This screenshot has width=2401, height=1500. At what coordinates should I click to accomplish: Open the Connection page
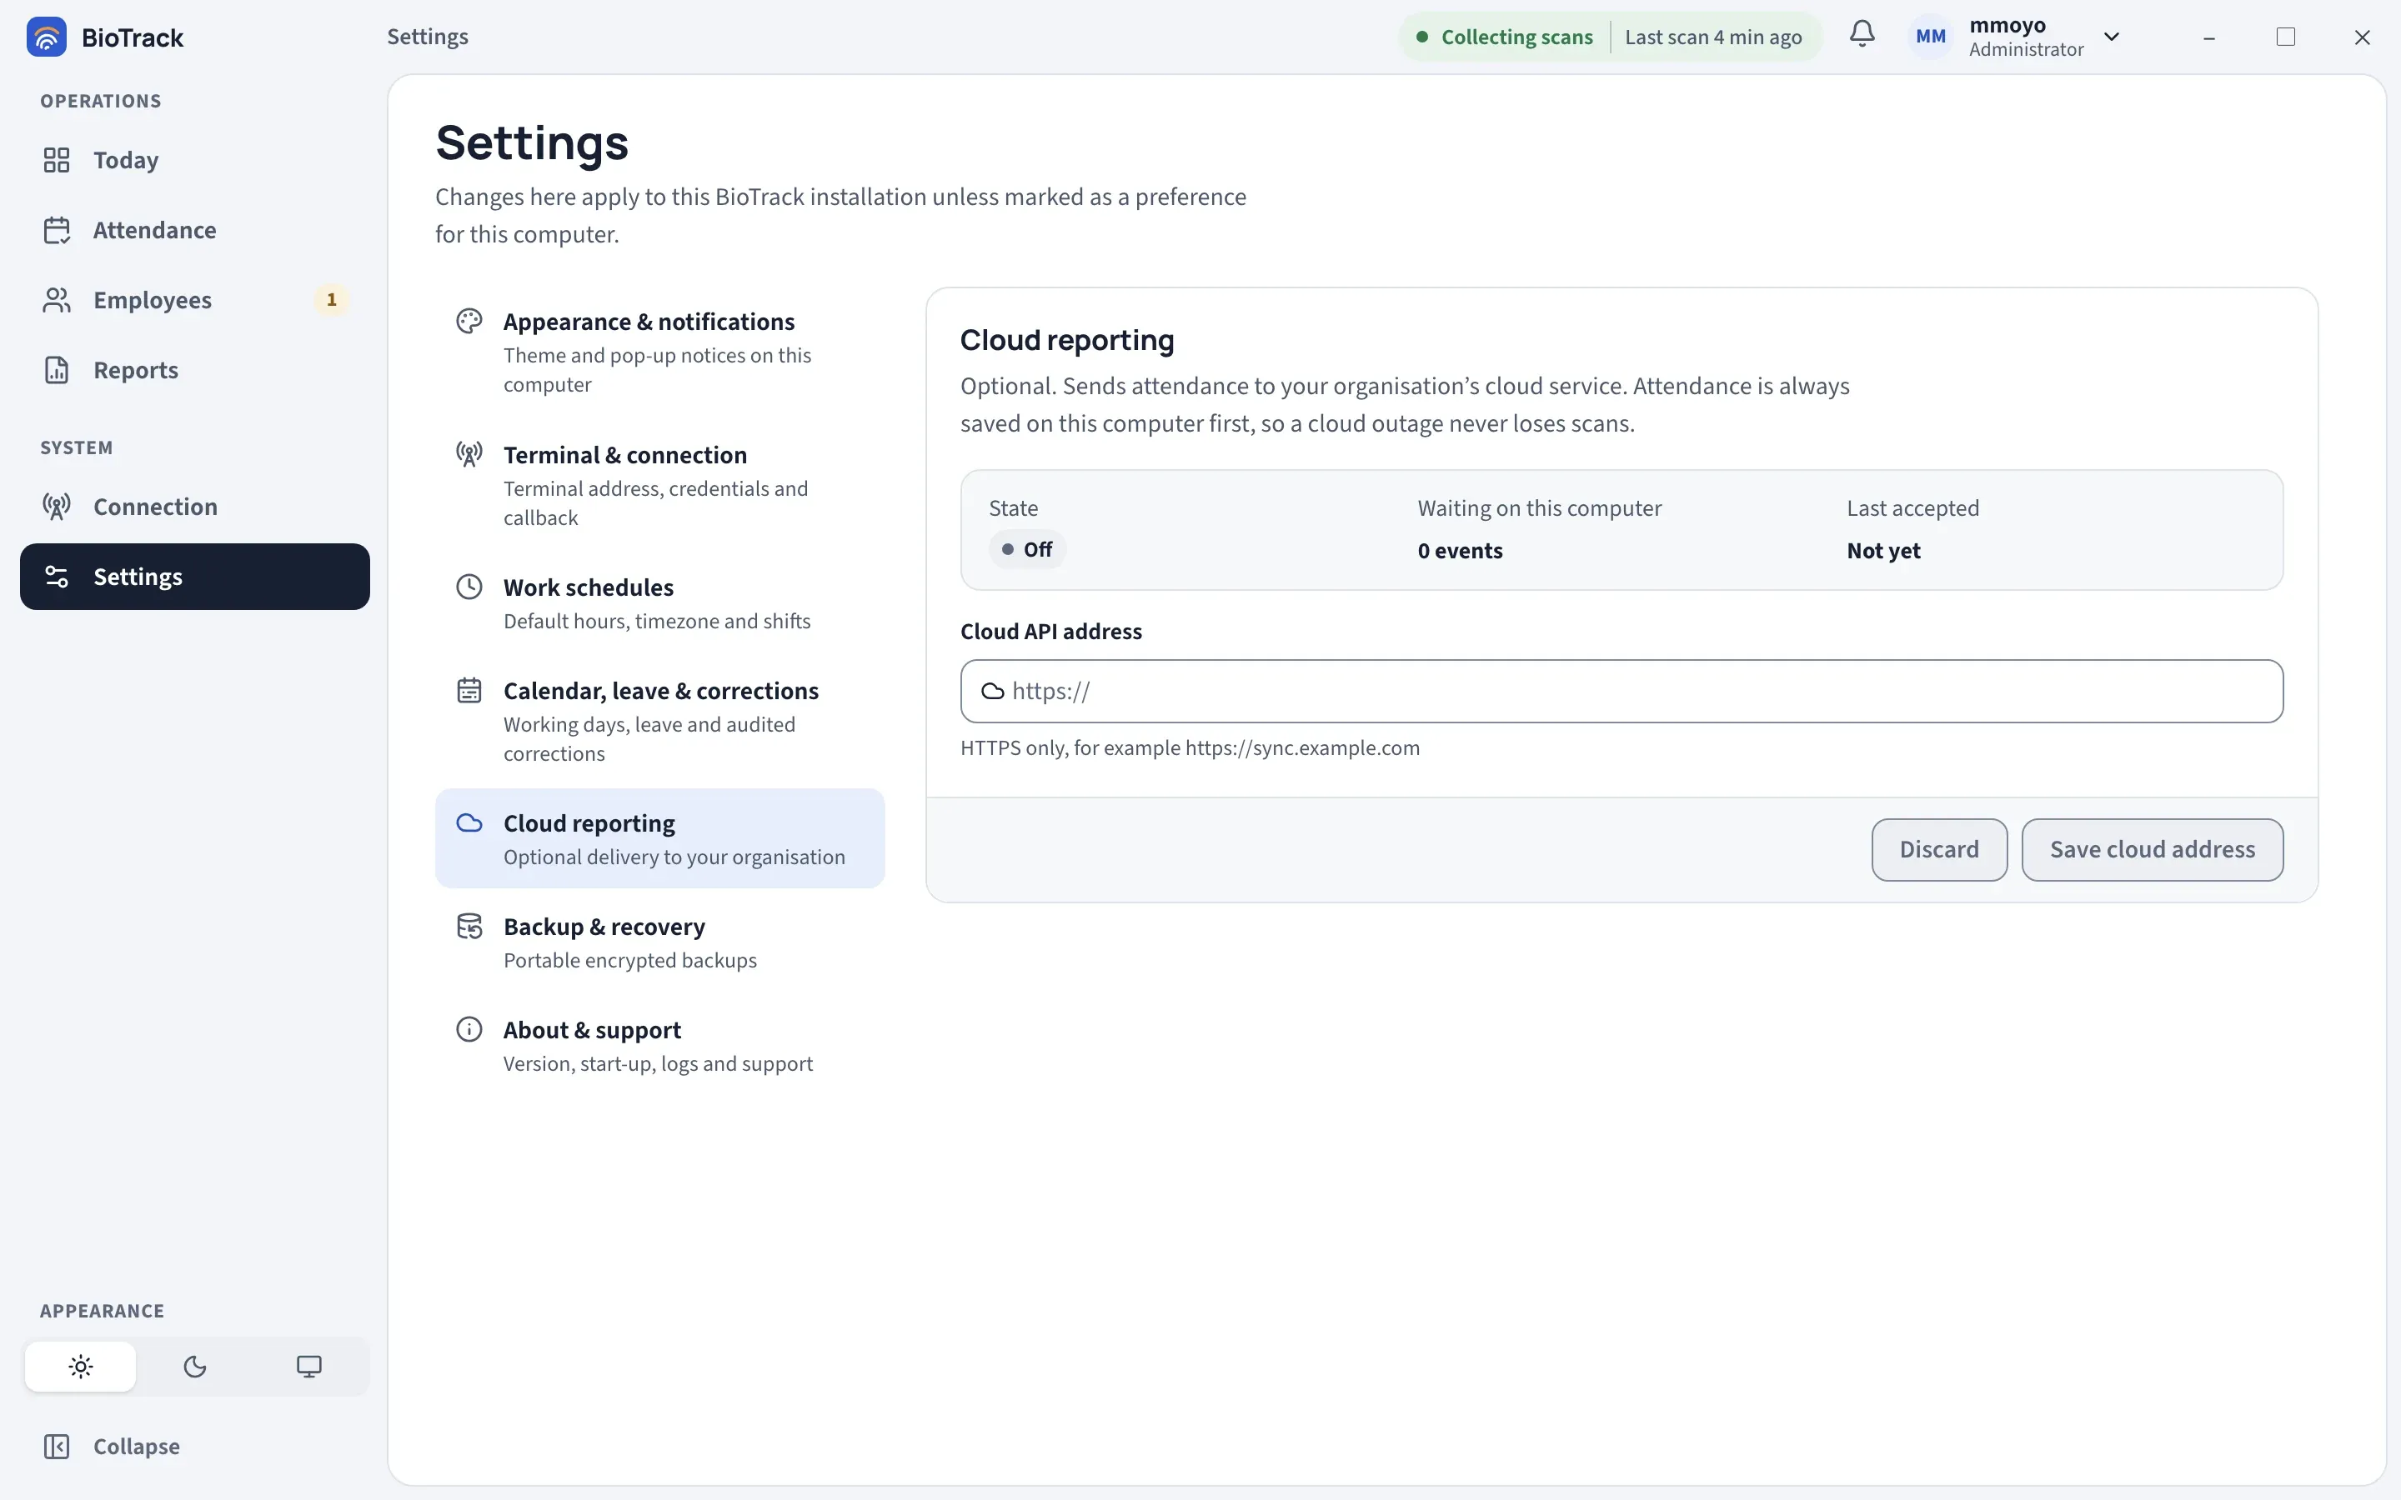194,507
